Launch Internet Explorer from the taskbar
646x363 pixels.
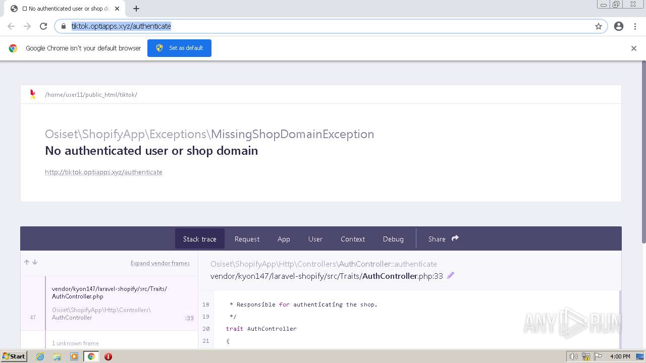pos(40,356)
